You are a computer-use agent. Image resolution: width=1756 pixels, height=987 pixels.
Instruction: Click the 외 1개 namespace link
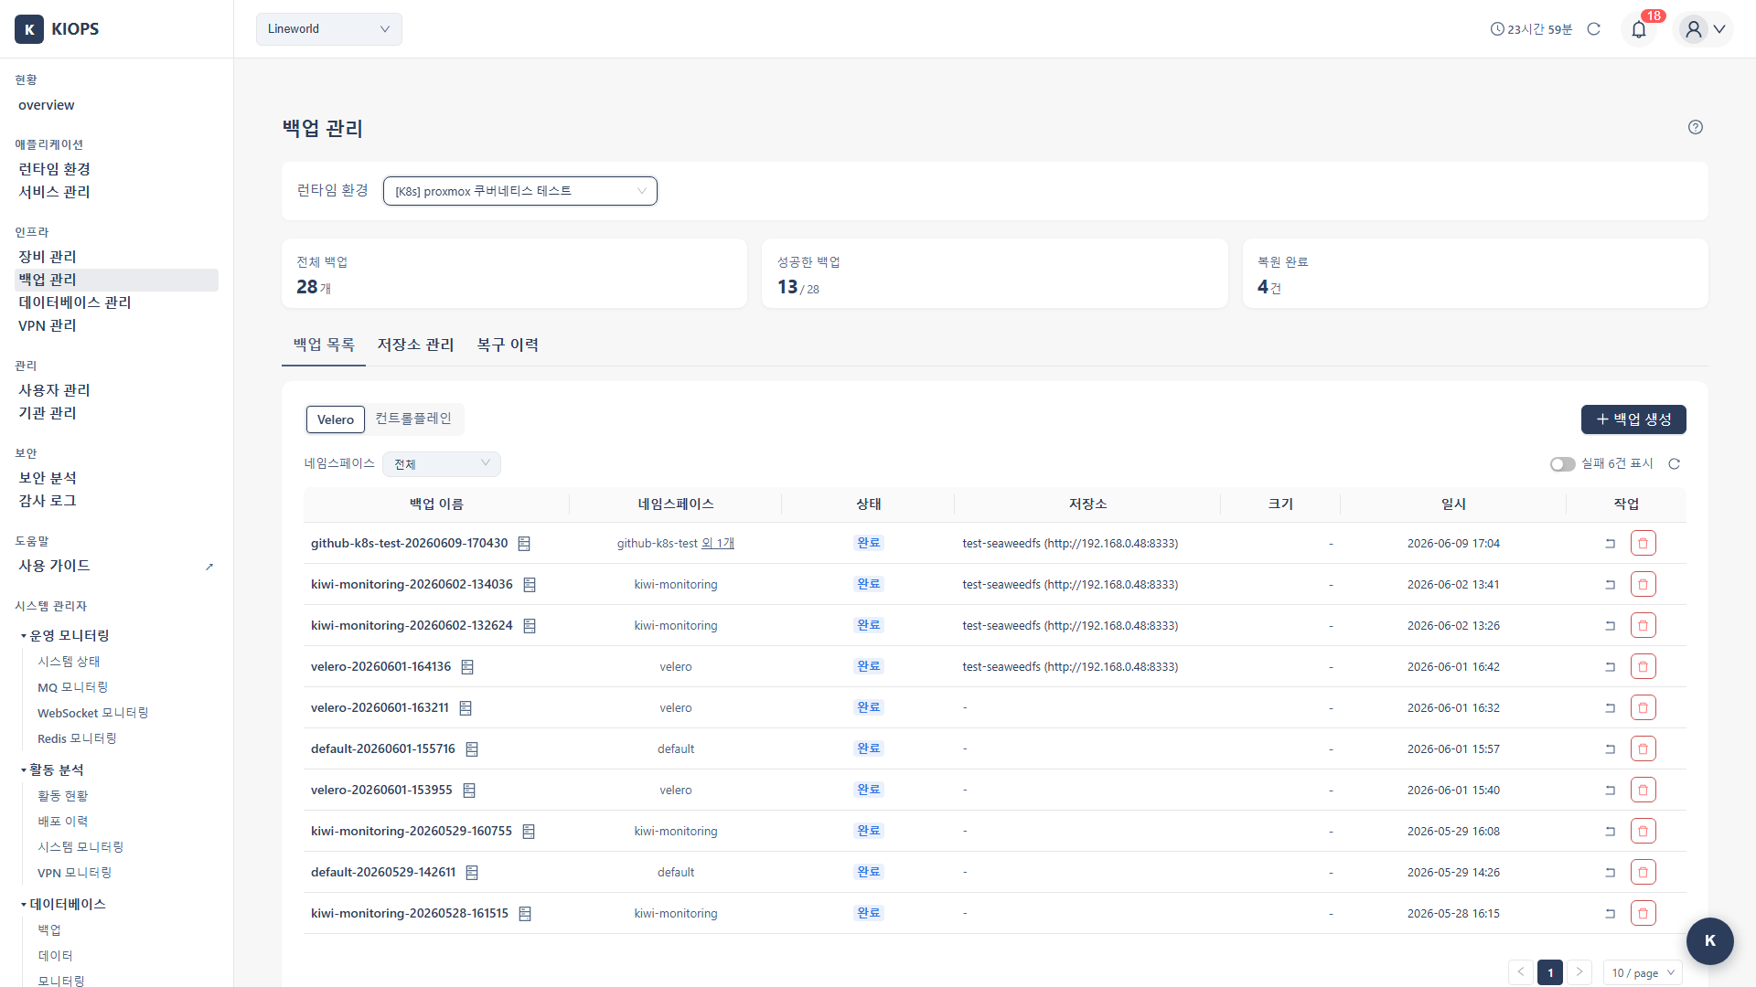[x=718, y=544]
